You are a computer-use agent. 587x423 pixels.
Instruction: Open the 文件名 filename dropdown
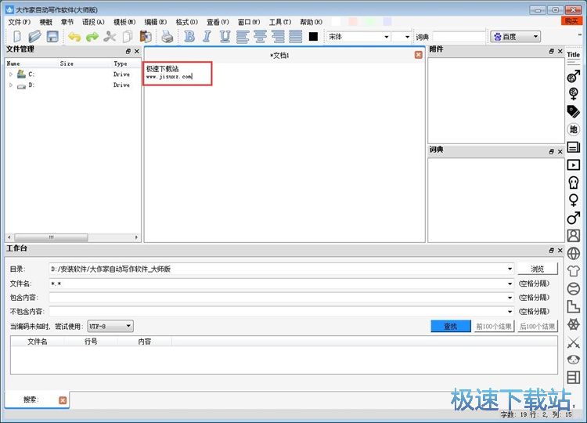(x=510, y=284)
